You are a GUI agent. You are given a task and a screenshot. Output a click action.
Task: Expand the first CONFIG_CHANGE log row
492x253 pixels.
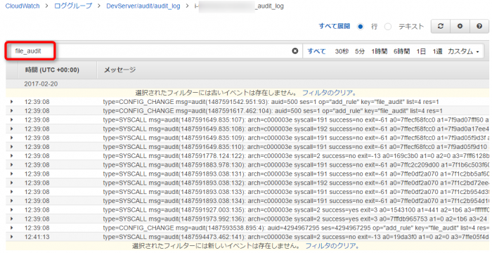(x=12, y=102)
